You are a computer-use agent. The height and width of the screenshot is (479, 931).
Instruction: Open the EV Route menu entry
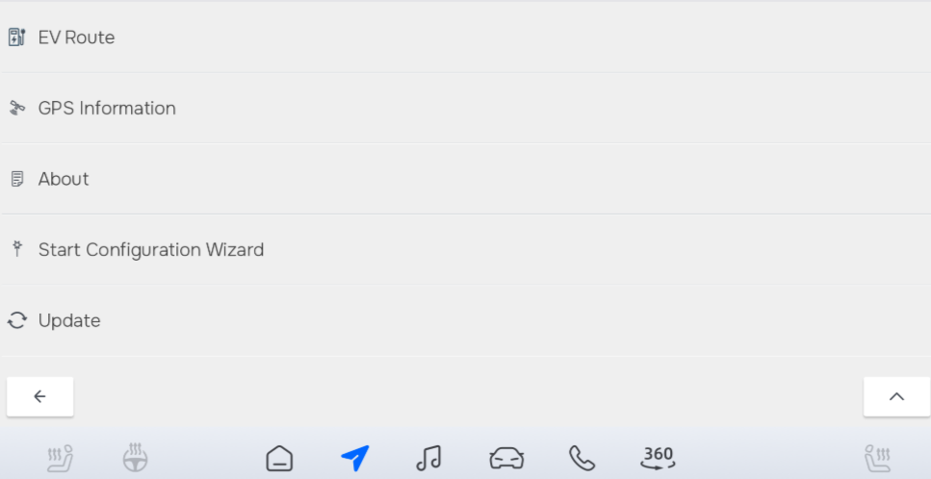pos(466,37)
